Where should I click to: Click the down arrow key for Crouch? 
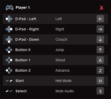click(x=100, y=39)
